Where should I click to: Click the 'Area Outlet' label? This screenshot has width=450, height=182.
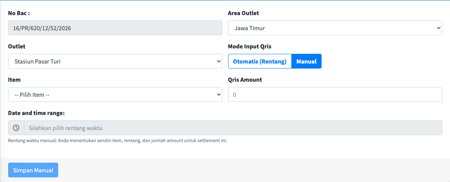coord(243,13)
